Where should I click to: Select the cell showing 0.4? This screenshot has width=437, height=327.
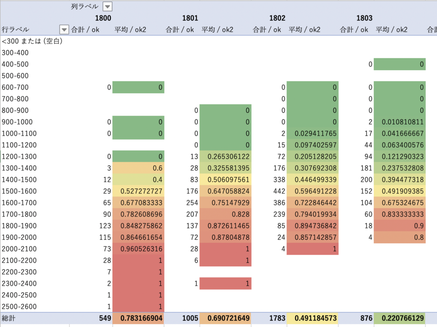(x=138, y=180)
